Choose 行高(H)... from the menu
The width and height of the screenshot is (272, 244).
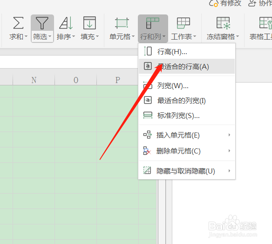pos(187,51)
